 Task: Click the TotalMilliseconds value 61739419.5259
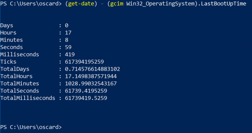tap(86, 98)
